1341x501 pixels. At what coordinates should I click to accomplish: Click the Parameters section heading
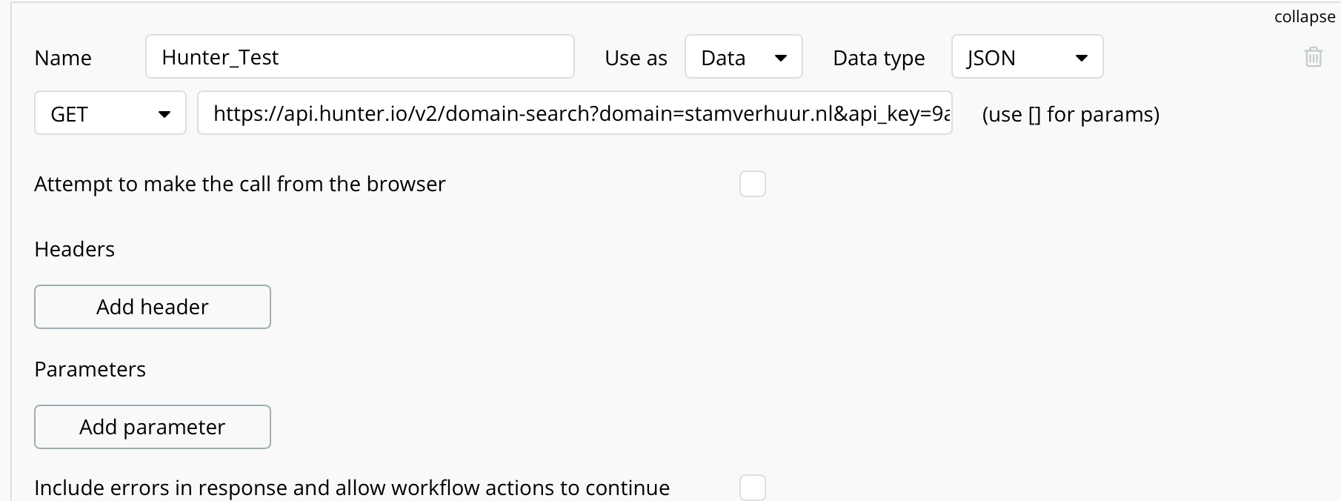90,369
